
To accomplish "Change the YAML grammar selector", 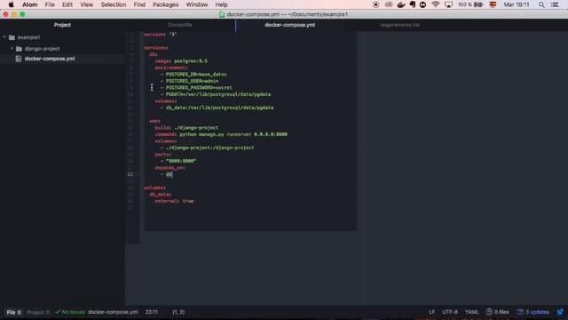I will (x=471, y=312).
